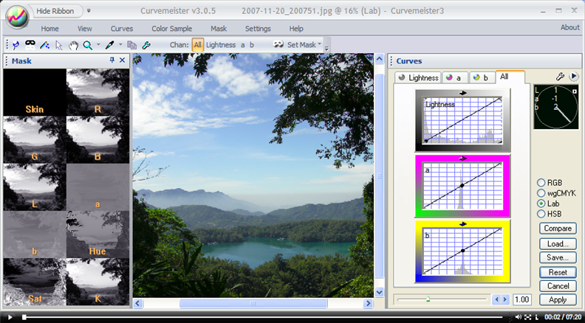Select the hand pan tool
Viewport: 585px width, 323px height.
[73, 45]
